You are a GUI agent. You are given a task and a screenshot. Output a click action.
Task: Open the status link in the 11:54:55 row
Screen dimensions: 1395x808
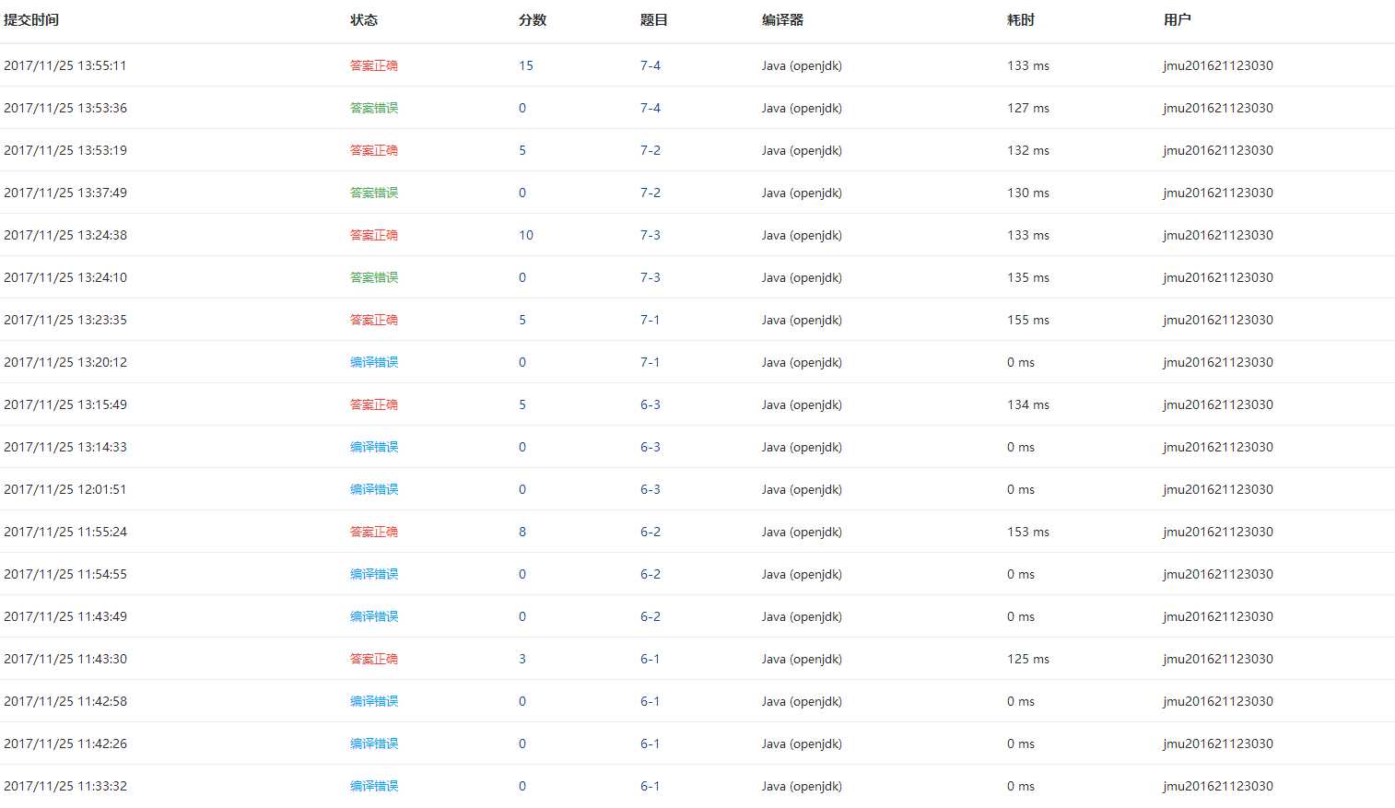(374, 574)
